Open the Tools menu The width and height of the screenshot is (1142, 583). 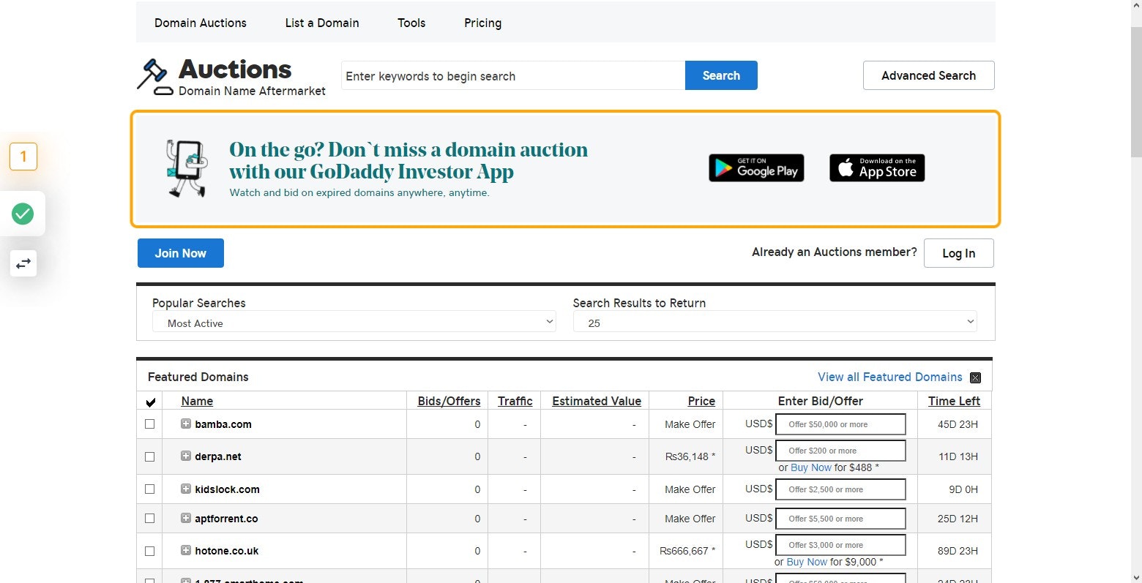pyautogui.click(x=411, y=23)
